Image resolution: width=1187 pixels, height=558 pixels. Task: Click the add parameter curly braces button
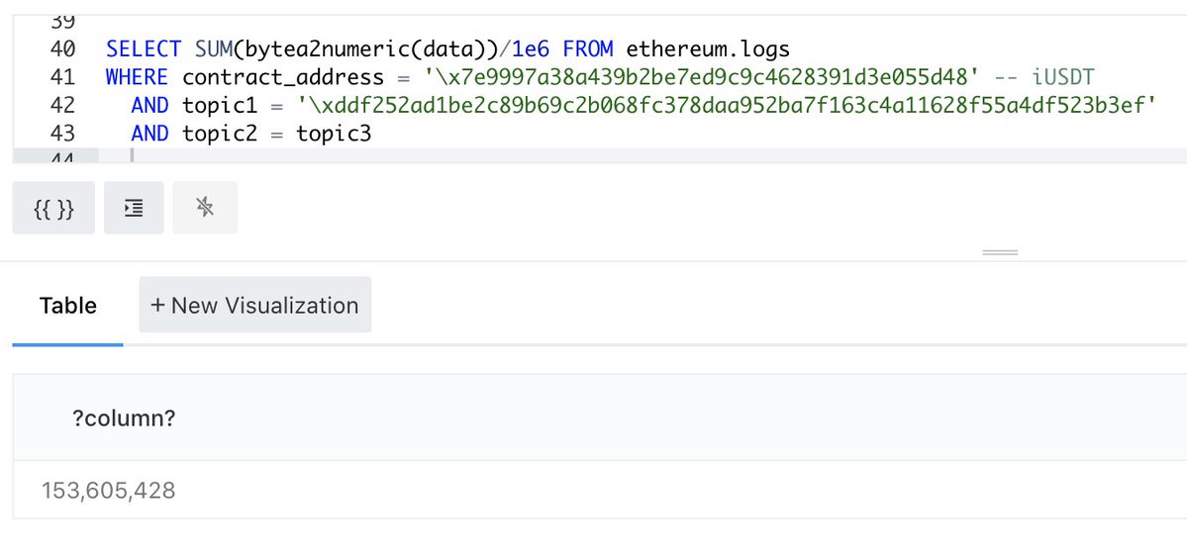pos(53,208)
